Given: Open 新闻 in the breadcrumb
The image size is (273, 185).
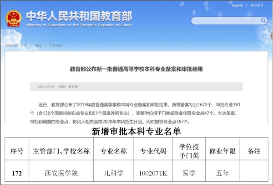Looking at the screenshot, I should pos(38,46).
